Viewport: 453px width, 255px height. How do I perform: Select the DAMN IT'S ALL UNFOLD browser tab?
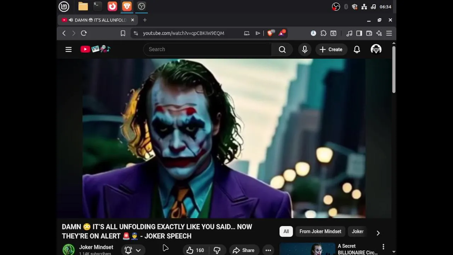point(97,20)
